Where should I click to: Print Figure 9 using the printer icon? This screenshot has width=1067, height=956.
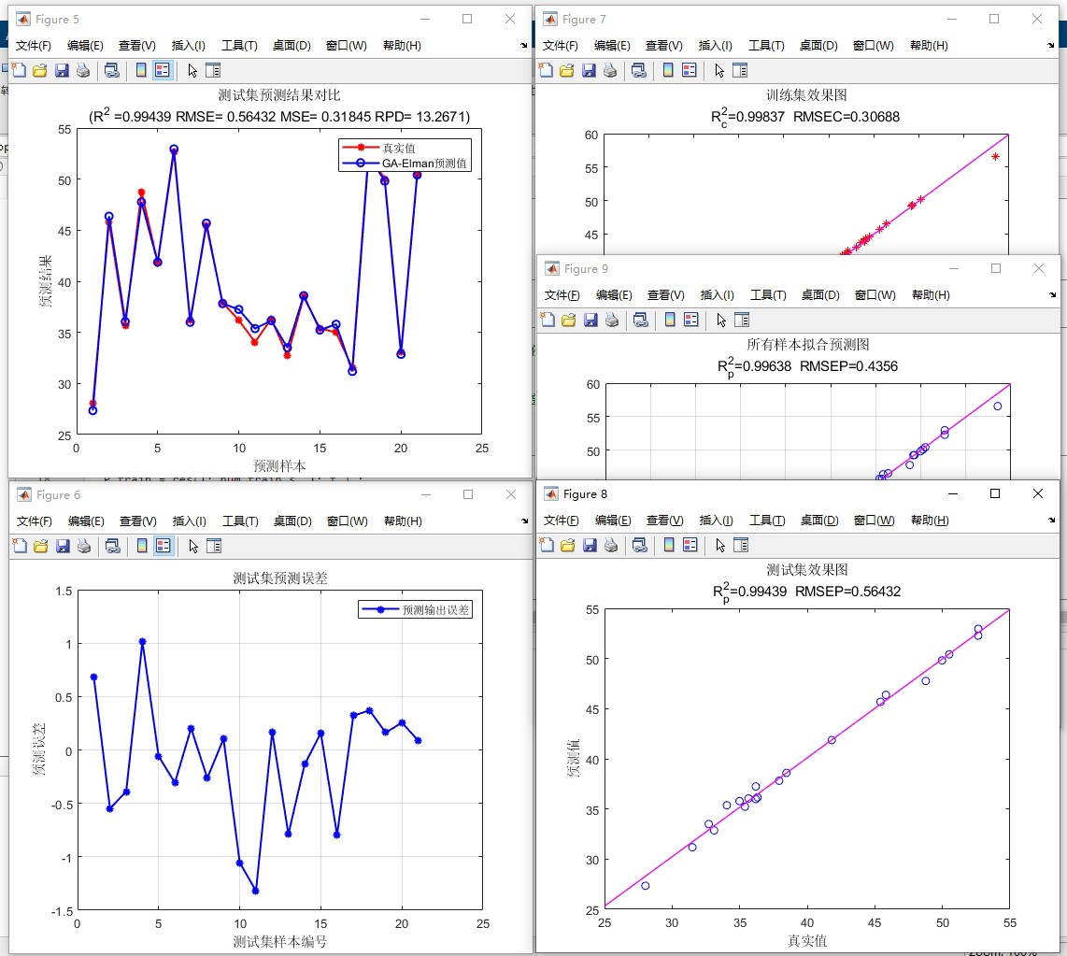pos(612,320)
